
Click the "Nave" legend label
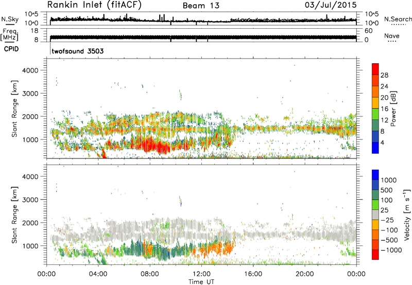[x=392, y=35]
